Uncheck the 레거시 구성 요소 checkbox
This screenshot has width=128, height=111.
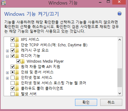coord(12,50)
